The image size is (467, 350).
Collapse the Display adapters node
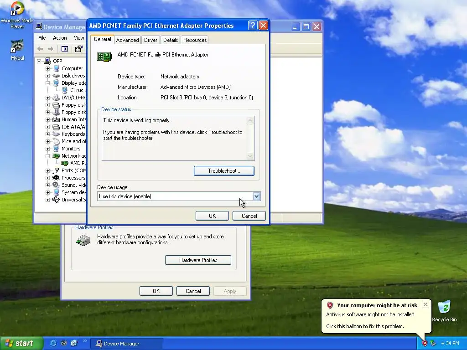click(x=47, y=83)
